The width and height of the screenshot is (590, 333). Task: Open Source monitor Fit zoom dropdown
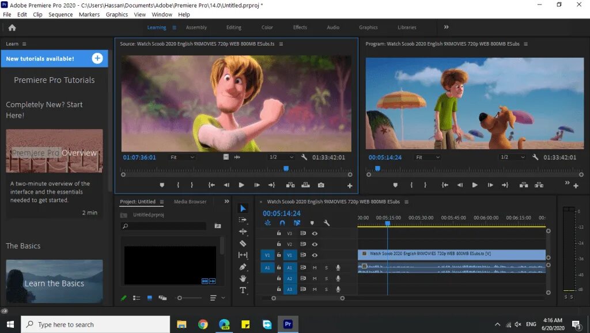point(182,157)
